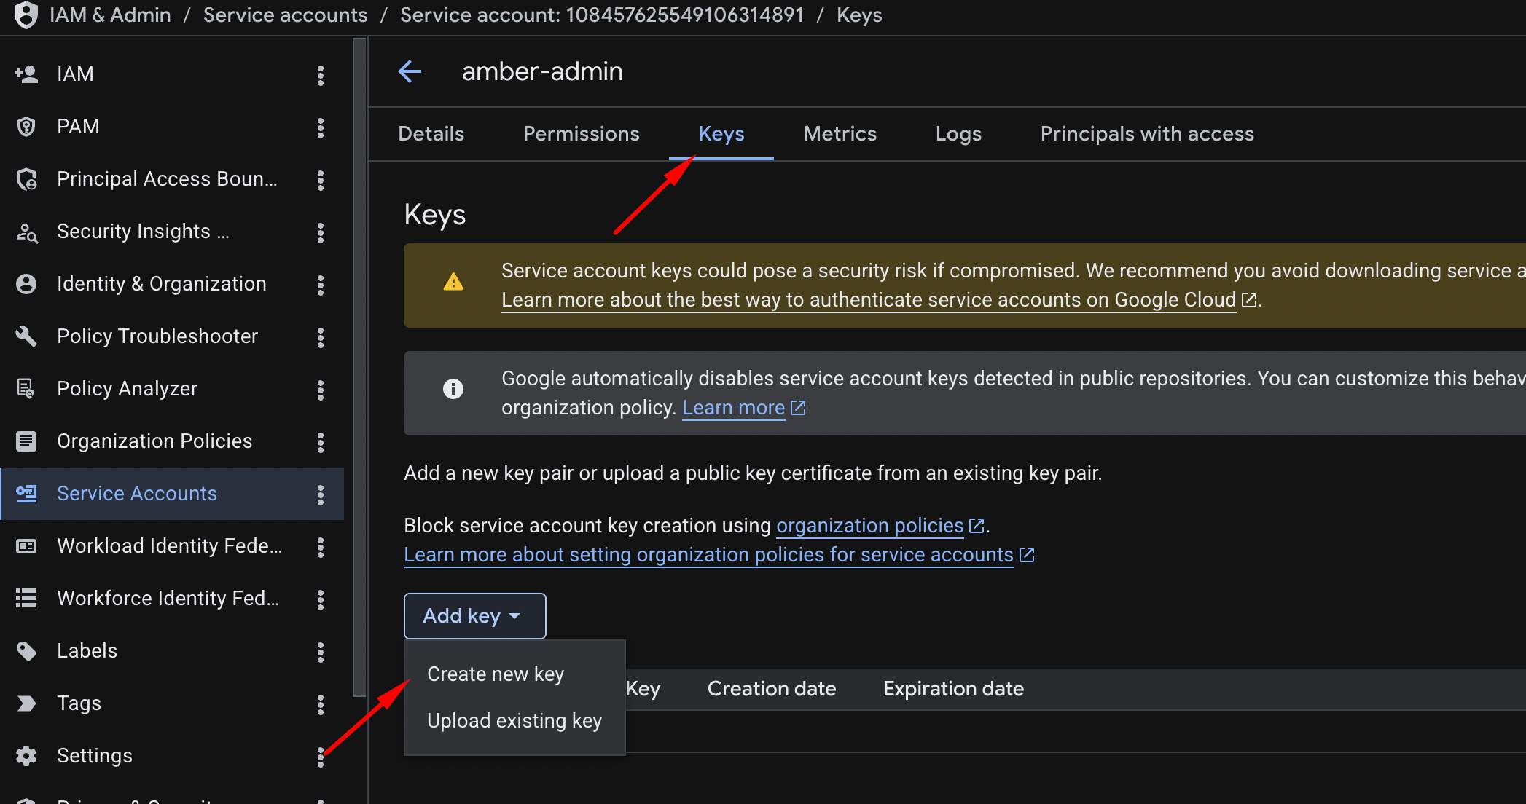The image size is (1526, 804).
Task: Open three-dot menu for Policy Troubleshooter
Action: 321,336
